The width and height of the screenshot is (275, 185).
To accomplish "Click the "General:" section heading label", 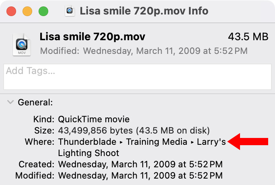I will 35,103.
